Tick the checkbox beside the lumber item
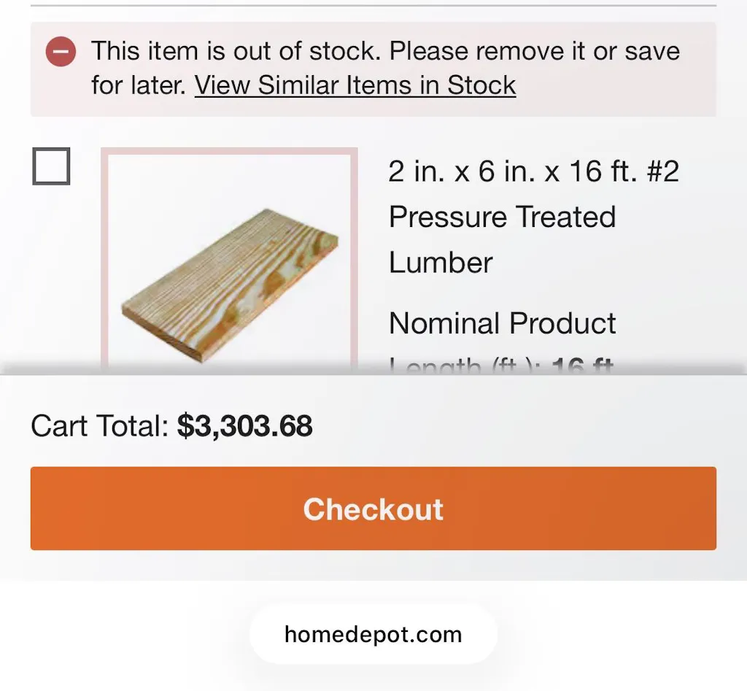 pos(52,166)
